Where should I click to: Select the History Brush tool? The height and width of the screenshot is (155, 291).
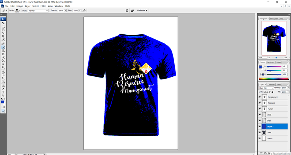[x=3, y=54]
